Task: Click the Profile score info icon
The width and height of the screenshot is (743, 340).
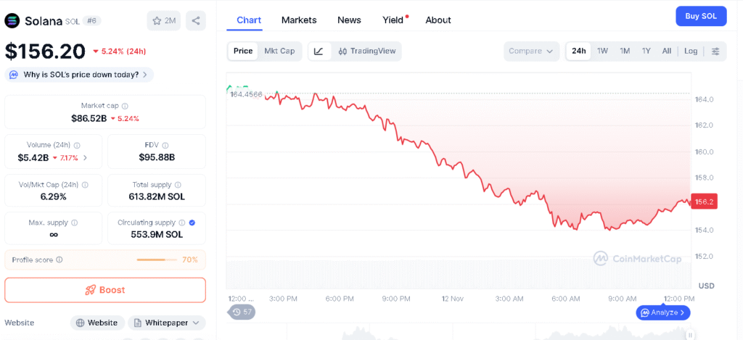Action: click(59, 260)
